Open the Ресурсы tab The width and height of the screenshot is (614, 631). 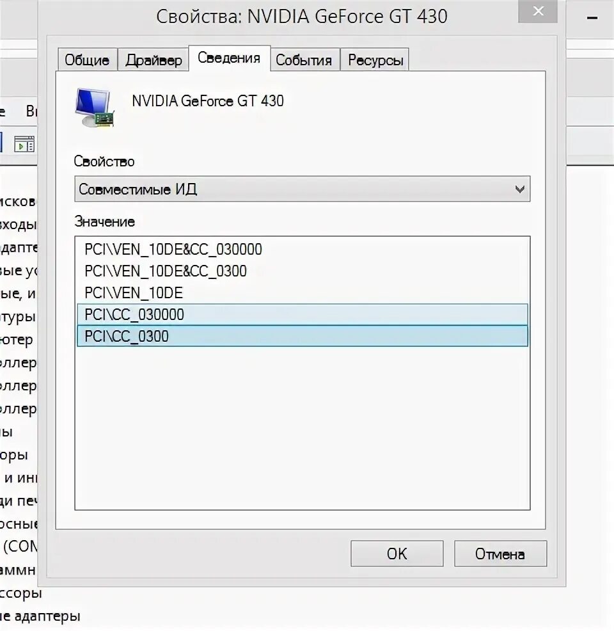pos(375,60)
